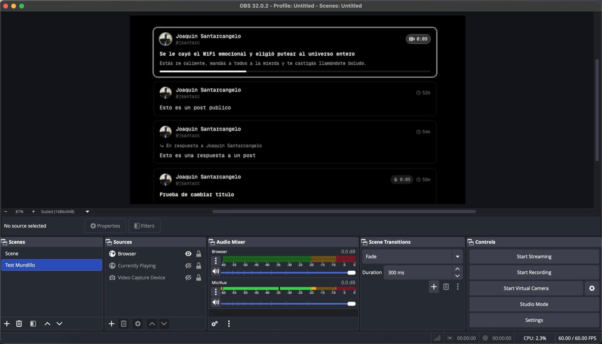
Task: Configure virtual camera with gear icon
Action: pos(592,288)
